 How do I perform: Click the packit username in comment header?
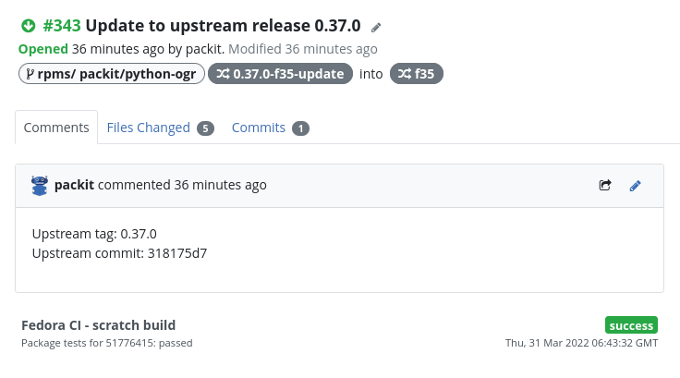pos(74,185)
